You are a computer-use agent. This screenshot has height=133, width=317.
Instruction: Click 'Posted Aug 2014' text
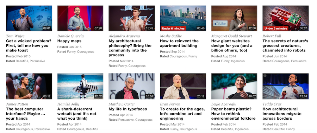[224, 56]
